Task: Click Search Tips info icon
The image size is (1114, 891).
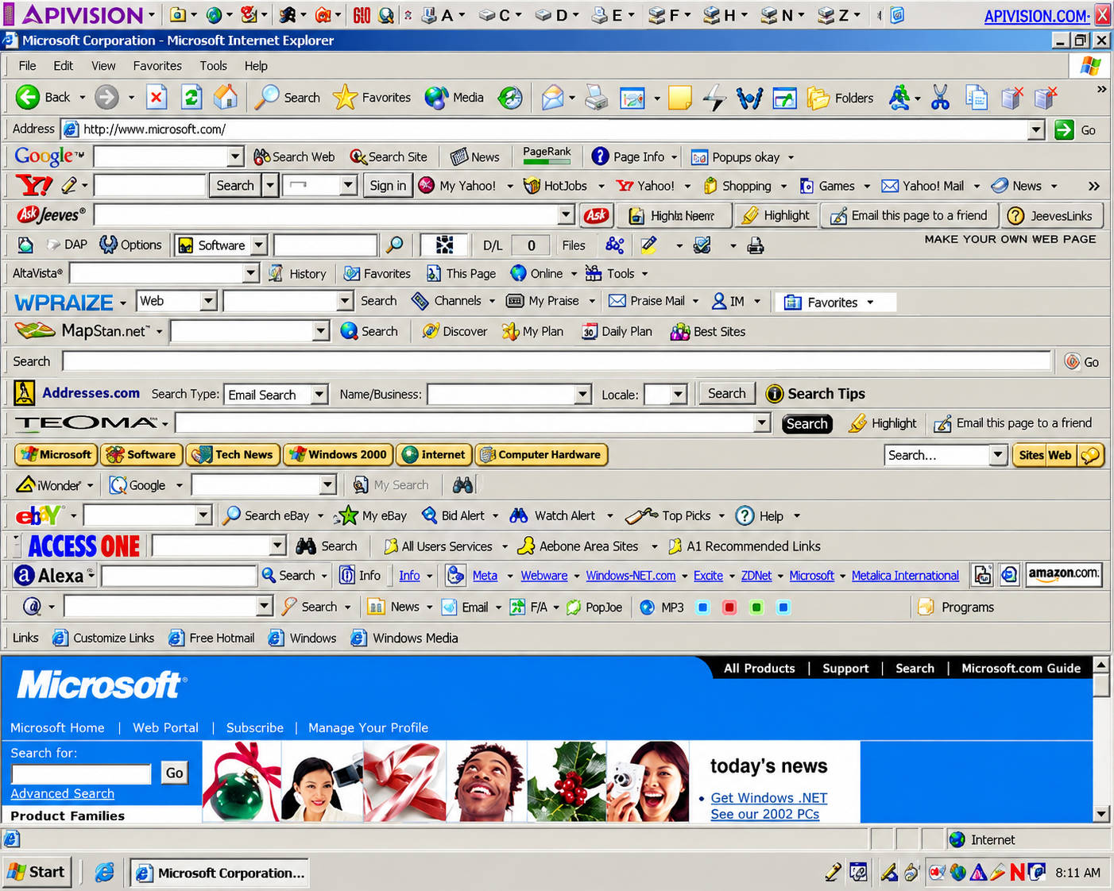Action: 774,394
